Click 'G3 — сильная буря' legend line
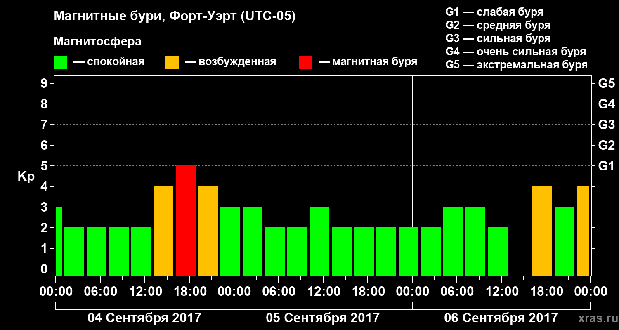The image size is (619, 330). pos(498,38)
